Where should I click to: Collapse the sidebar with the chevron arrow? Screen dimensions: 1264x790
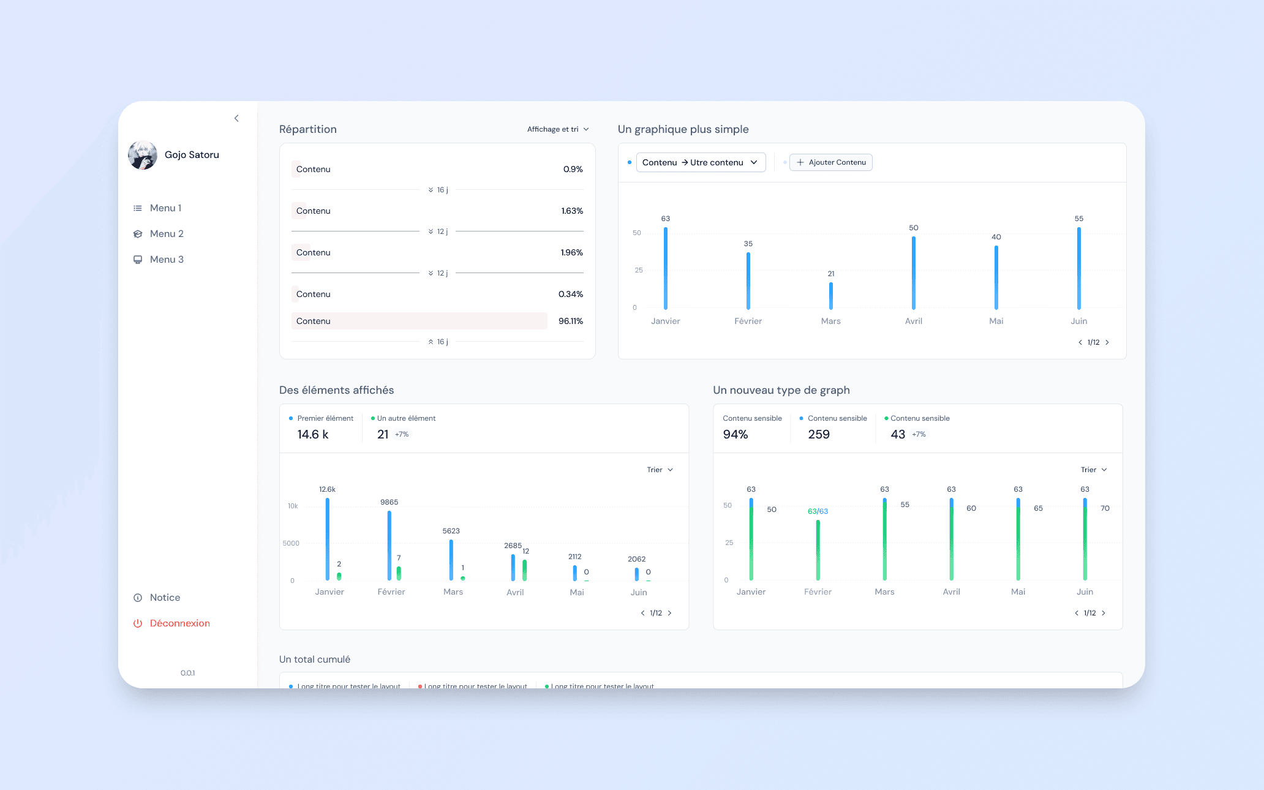tap(236, 118)
